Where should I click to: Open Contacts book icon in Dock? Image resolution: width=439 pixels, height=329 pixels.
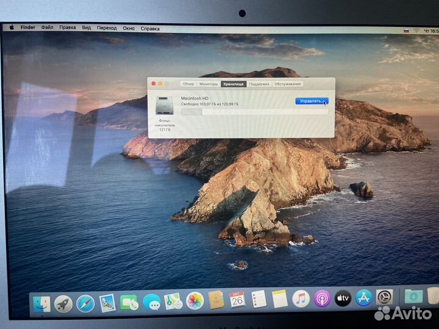pyautogui.click(x=216, y=300)
